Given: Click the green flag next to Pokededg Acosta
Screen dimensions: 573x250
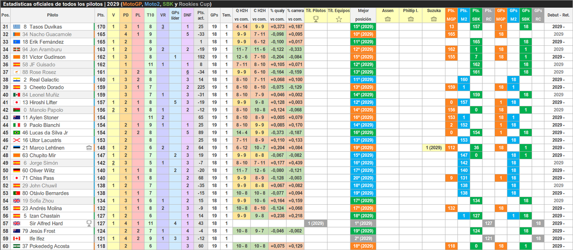Looking at the screenshot, I should click(17, 246).
